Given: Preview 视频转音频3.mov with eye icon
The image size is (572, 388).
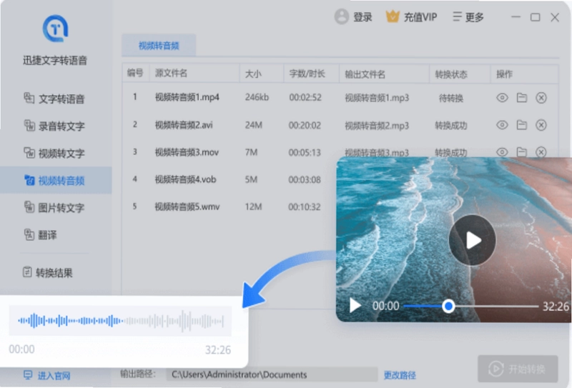Looking at the screenshot, I should (502, 151).
